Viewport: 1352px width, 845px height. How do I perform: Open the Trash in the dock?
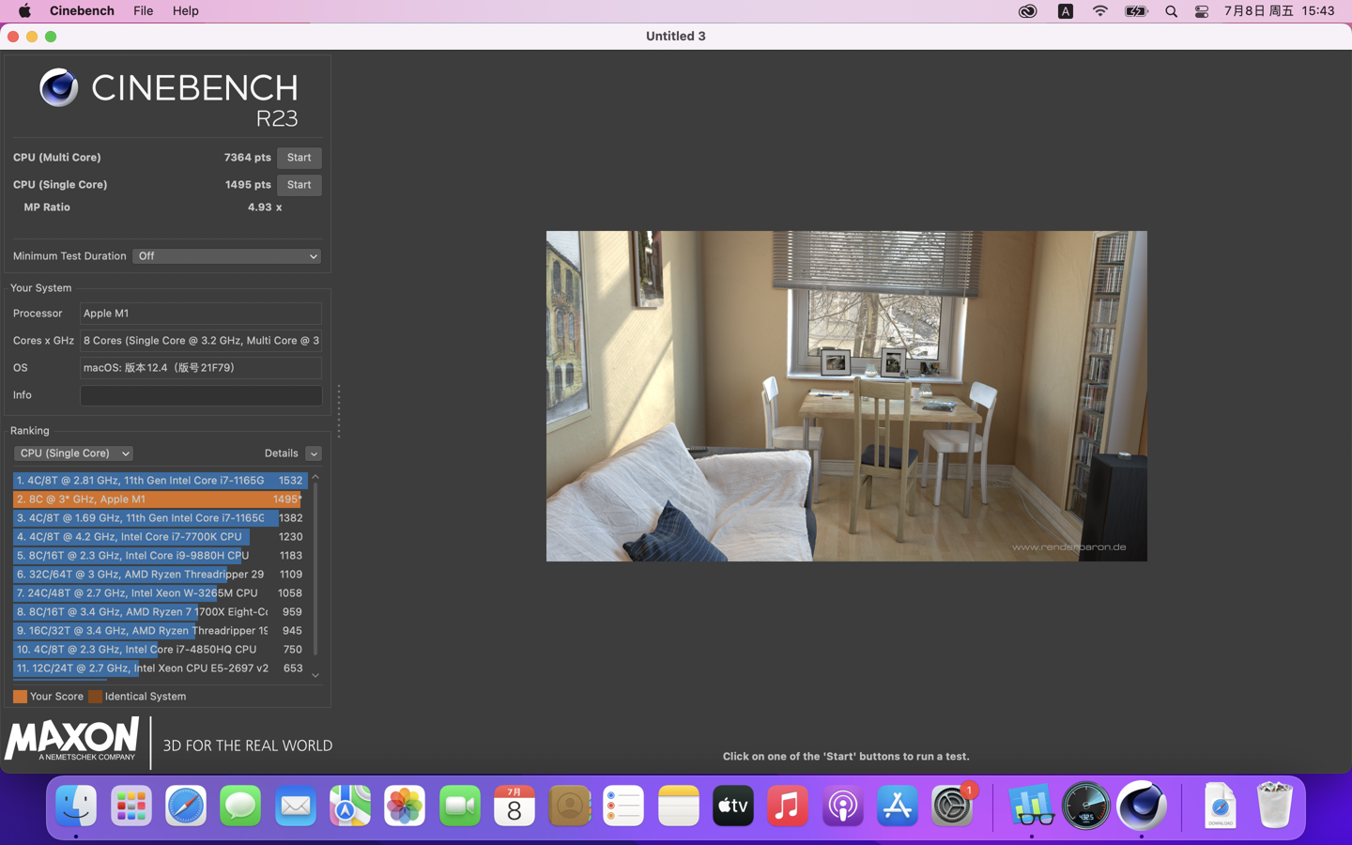tap(1275, 806)
